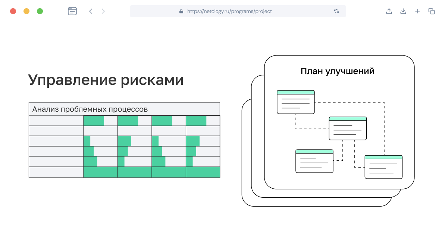Screen dimensions: 445x252
Task: Open the sidebar panel icon in the toolbar
Action: point(72,11)
